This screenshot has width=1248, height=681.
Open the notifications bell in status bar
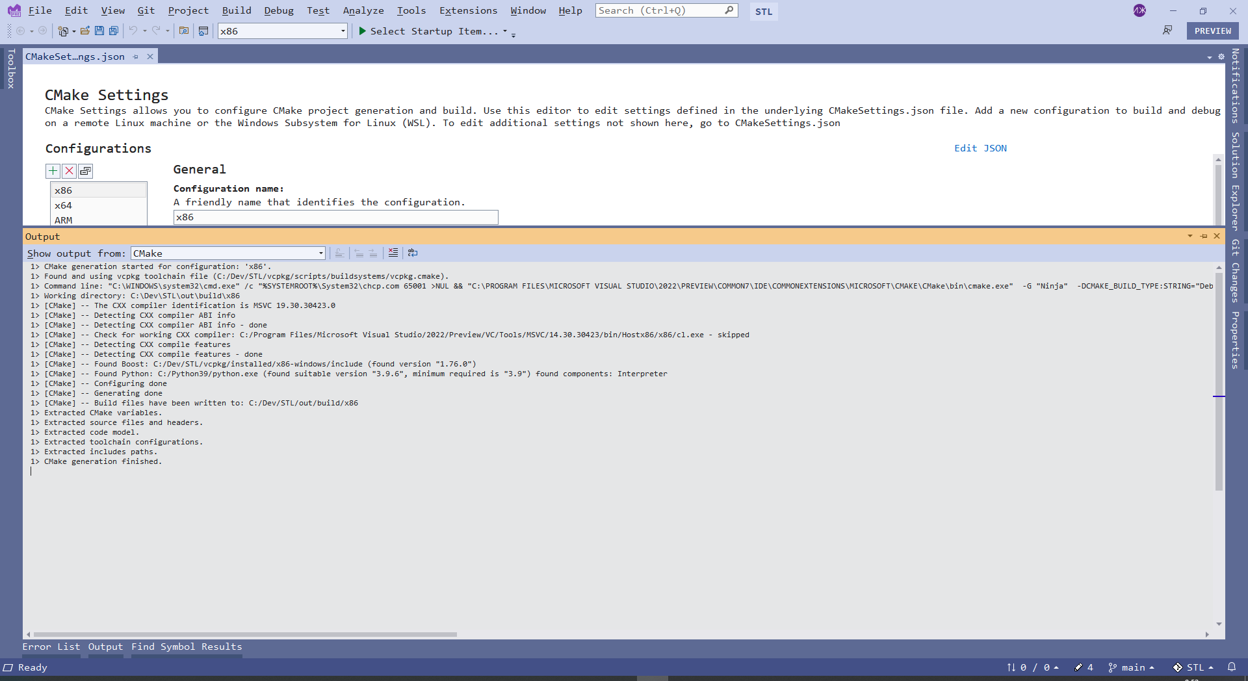(x=1232, y=667)
